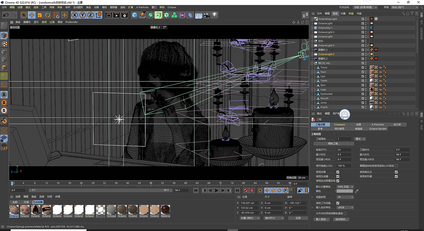424x231 pixels.
Task: Open the Octane menu in menu bar
Action: (172, 7)
